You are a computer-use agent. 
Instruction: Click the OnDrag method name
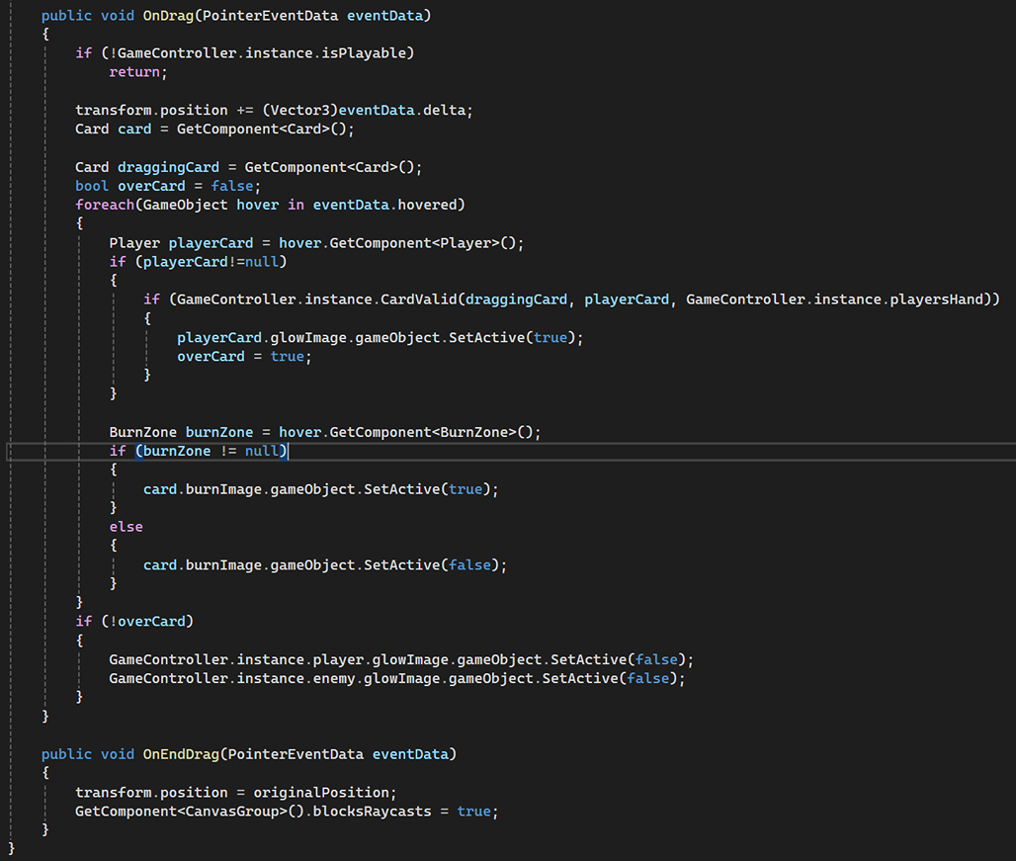(x=168, y=16)
